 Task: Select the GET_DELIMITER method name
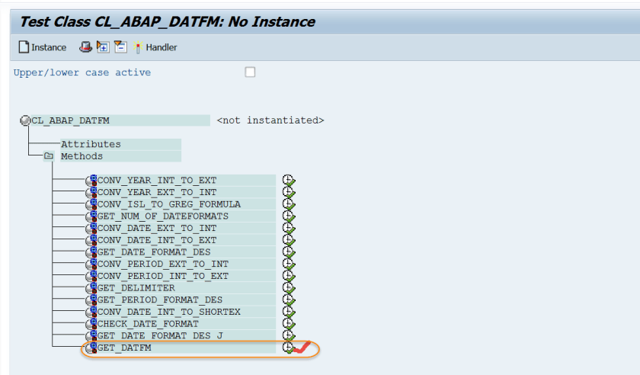(x=136, y=287)
